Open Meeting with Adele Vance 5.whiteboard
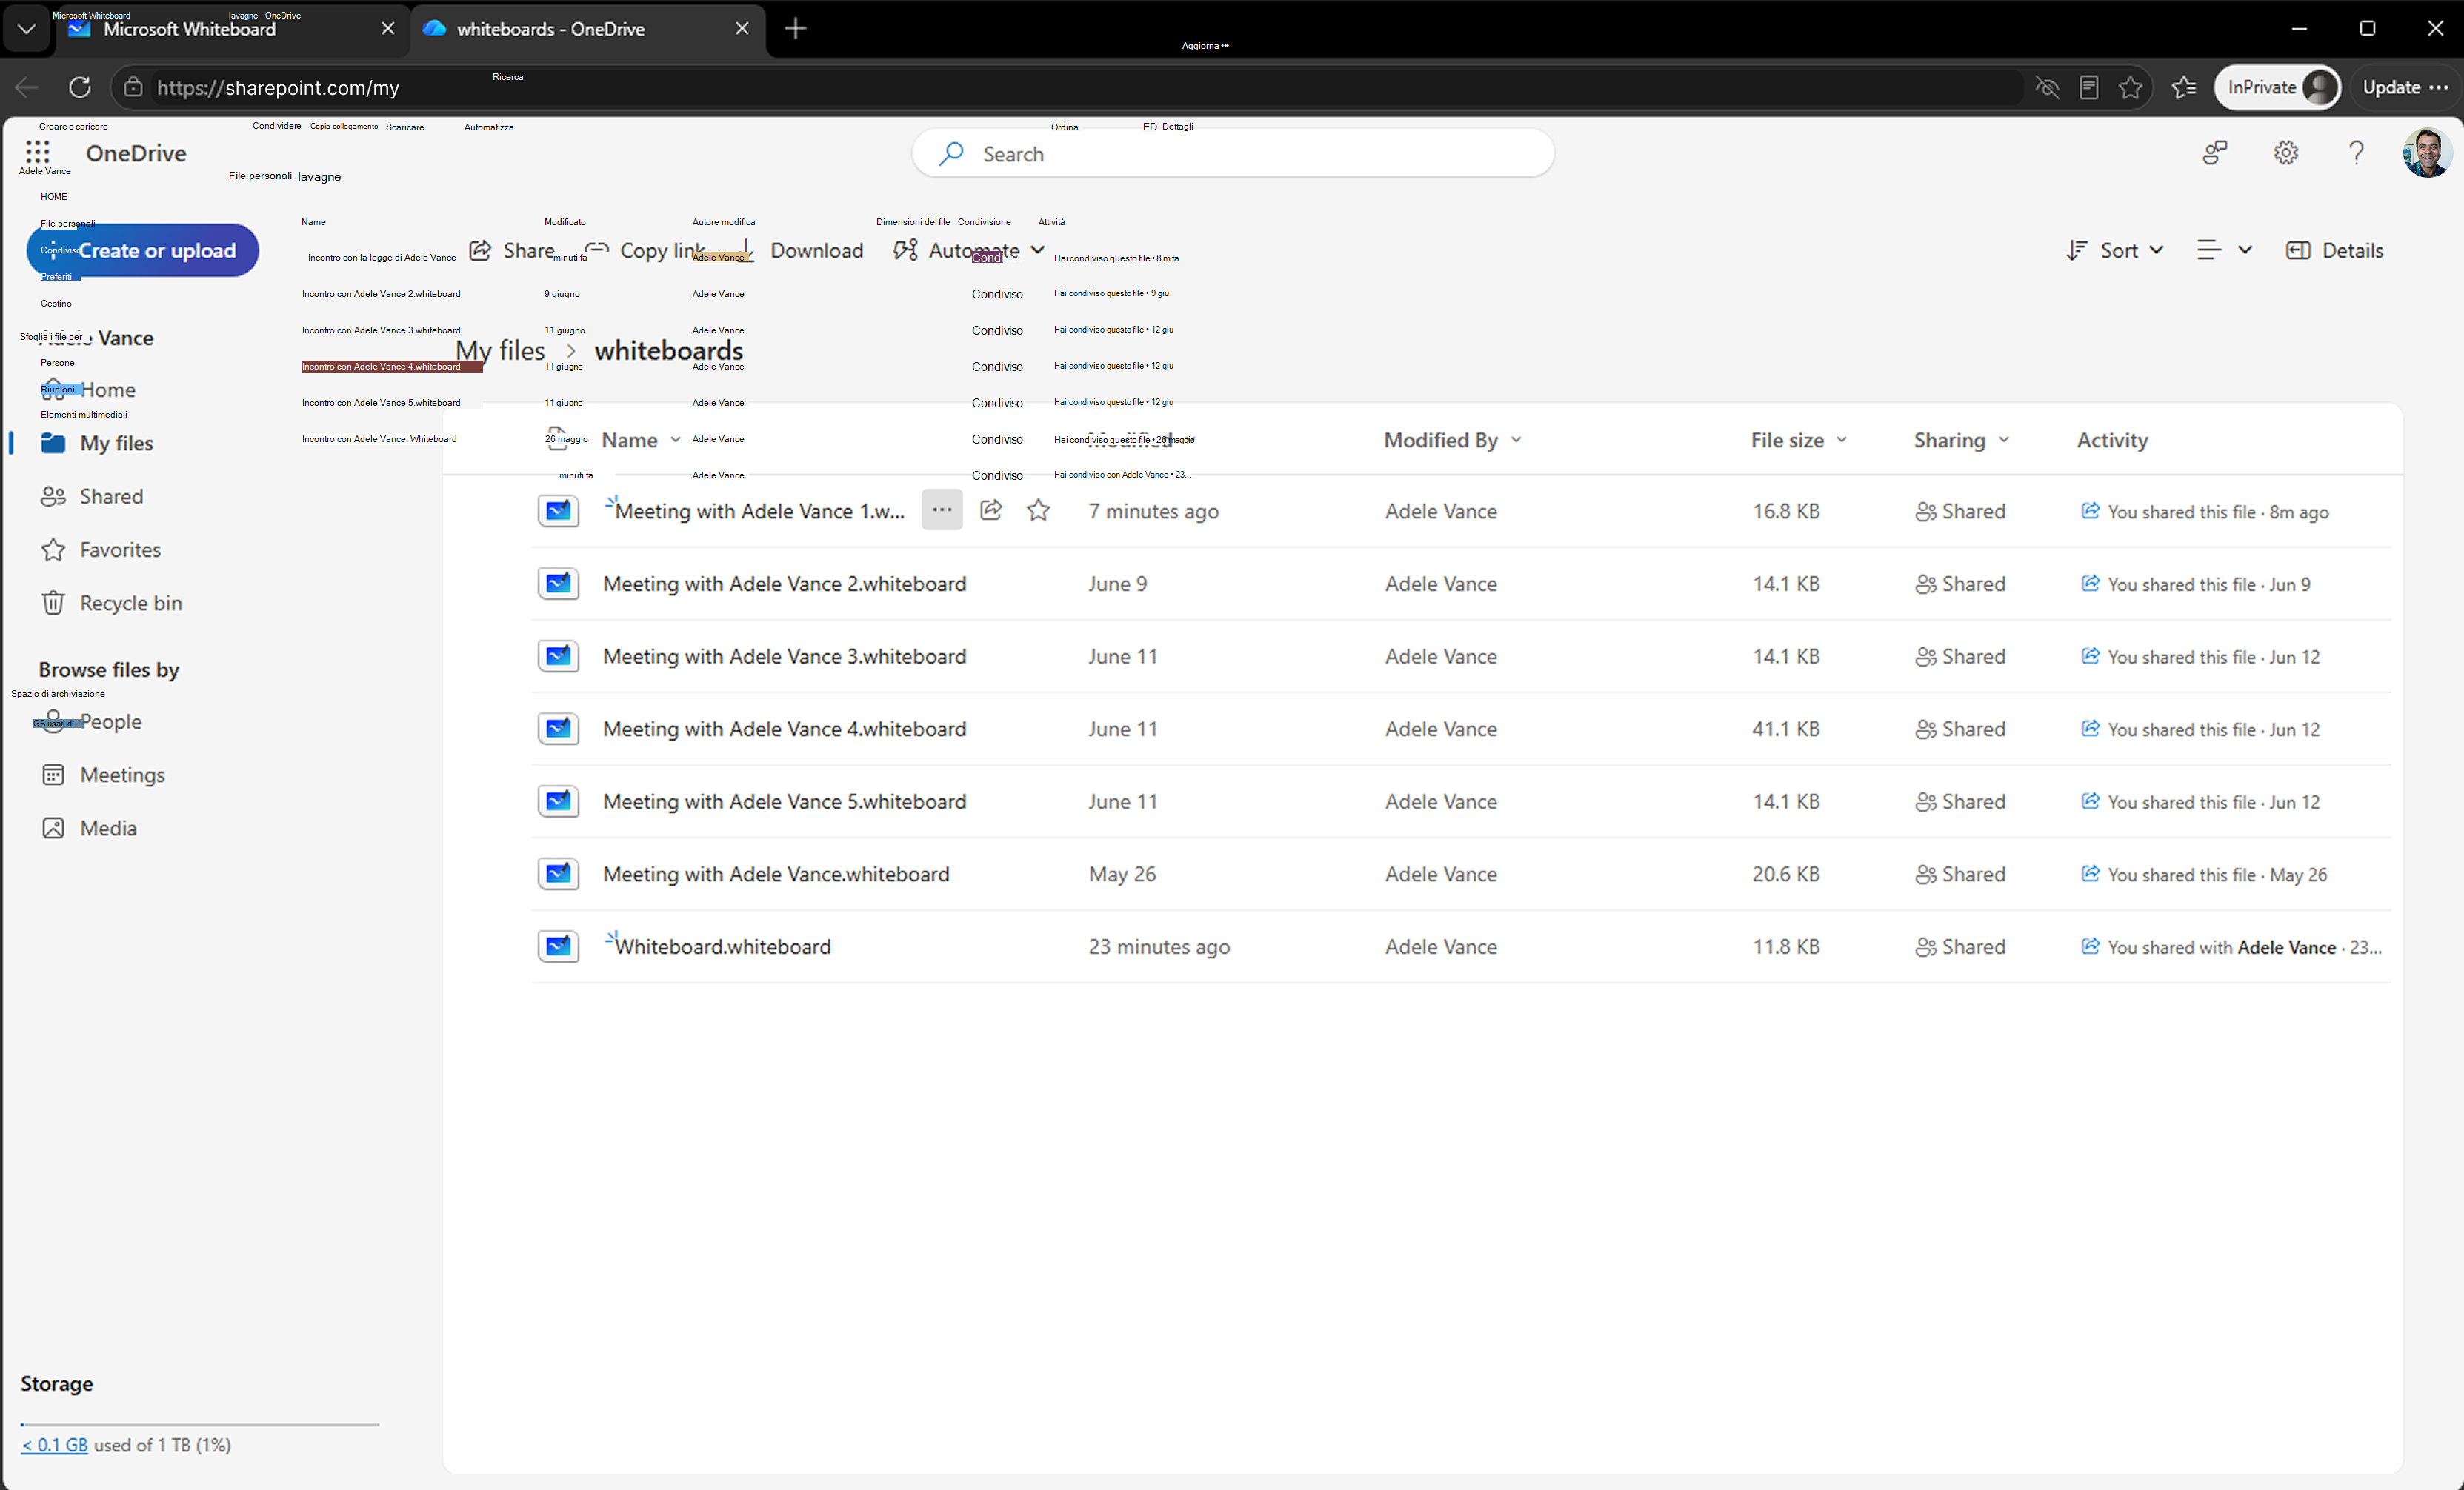 784,801
